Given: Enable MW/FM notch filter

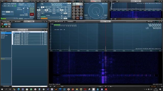Looking at the screenshot, I should [8, 12].
